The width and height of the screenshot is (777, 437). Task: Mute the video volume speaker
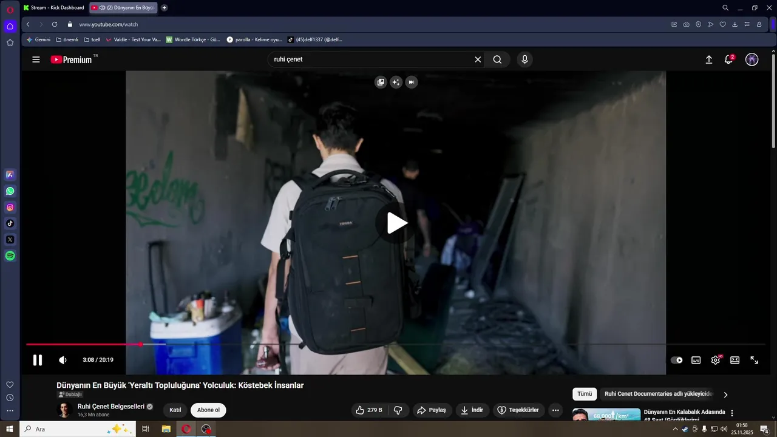(63, 360)
